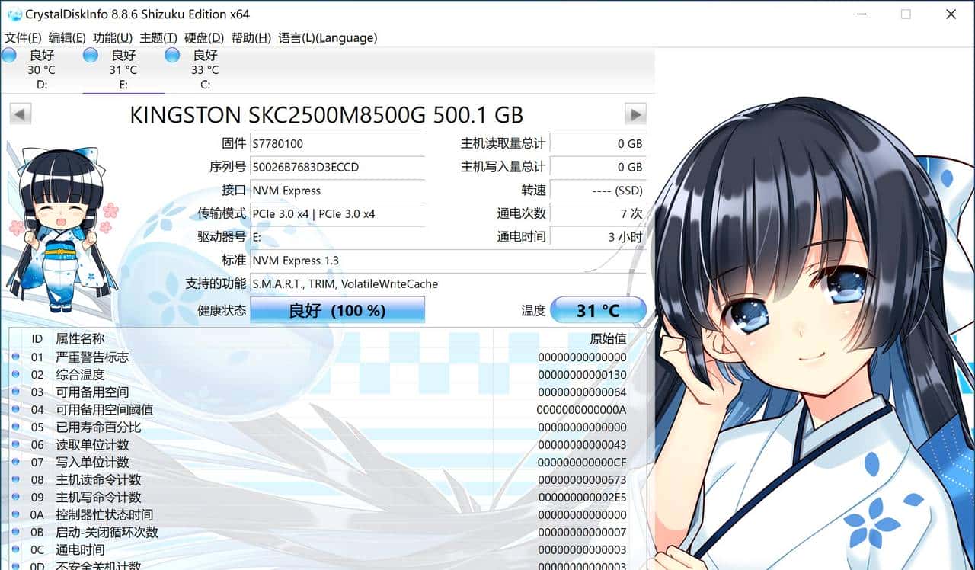Click the left arrow to view previous disk
Screen dimensions: 975x570
click(19, 114)
